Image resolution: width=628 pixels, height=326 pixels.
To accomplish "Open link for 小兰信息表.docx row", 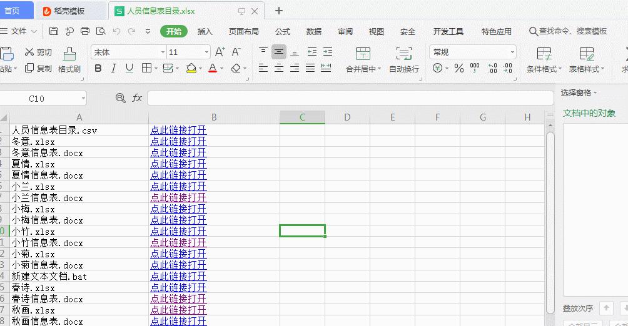I will [178, 197].
